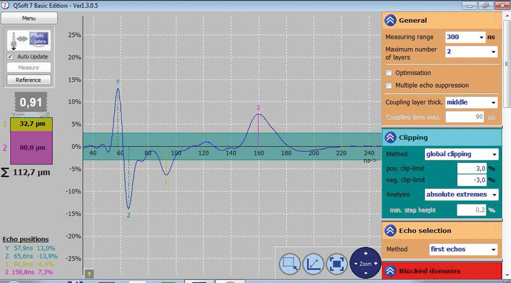Click the axis scaling arrow icon
This screenshot has width=511, height=283.
click(313, 264)
